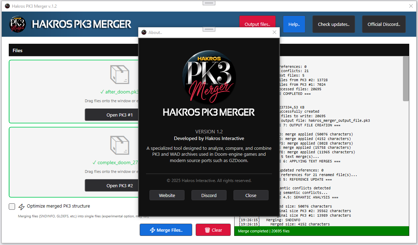
Task: Click Developed by Hakros Interactive text
Action: tap(209, 138)
